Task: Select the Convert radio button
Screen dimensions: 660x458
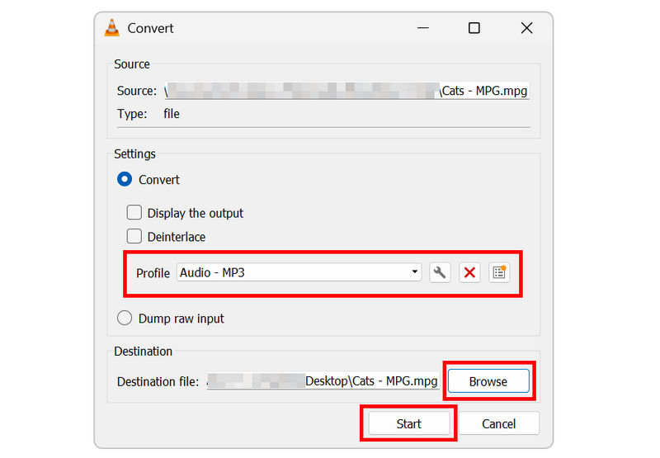Action: [x=125, y=179]
